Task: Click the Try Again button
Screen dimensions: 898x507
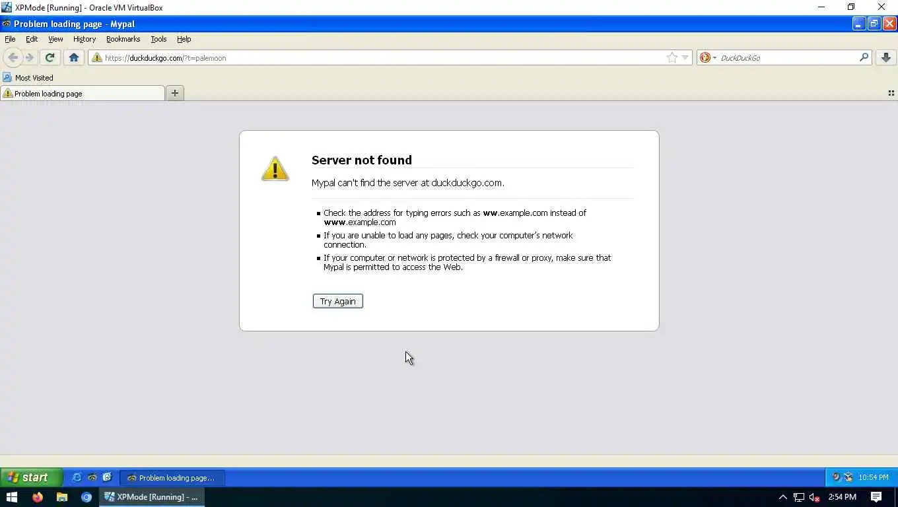Action: 337,301
